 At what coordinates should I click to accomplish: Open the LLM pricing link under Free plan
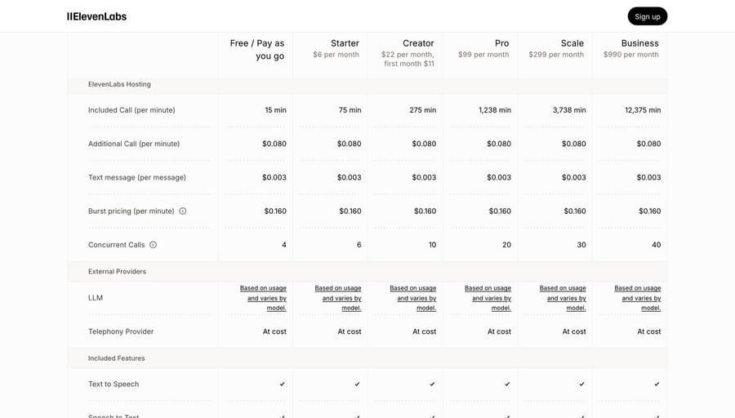click(263, 298)
